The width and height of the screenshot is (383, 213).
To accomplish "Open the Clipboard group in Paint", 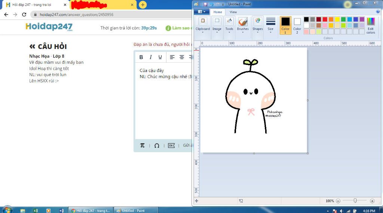I will click(203, 25).
